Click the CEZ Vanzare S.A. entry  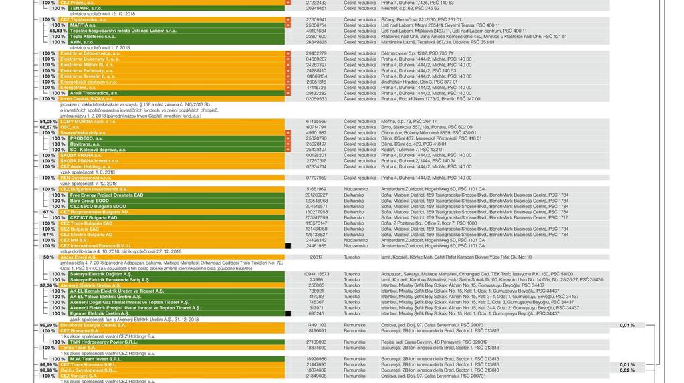(x=172, y=376)
